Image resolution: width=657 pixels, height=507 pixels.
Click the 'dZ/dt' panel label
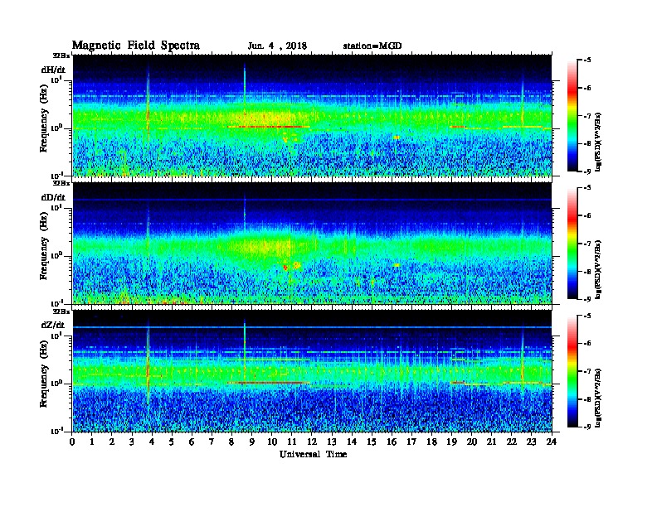coord(53,325)
